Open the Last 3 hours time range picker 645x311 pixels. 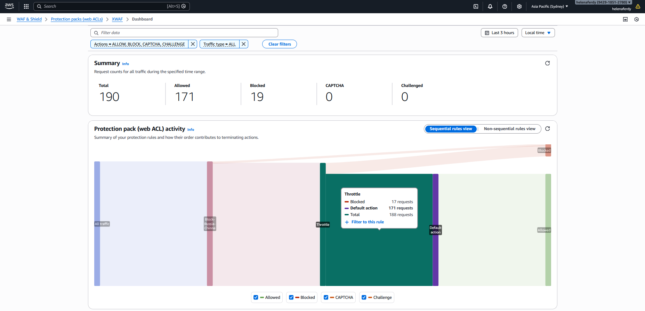[x=499, y=33]
